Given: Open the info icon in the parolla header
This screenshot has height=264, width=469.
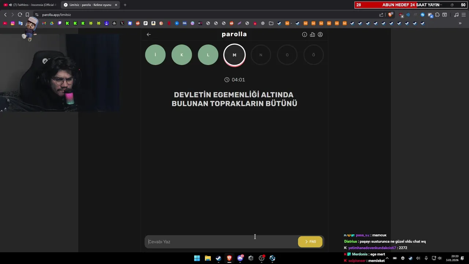Looking at the screenshot, I should click(x=304, y=34).
